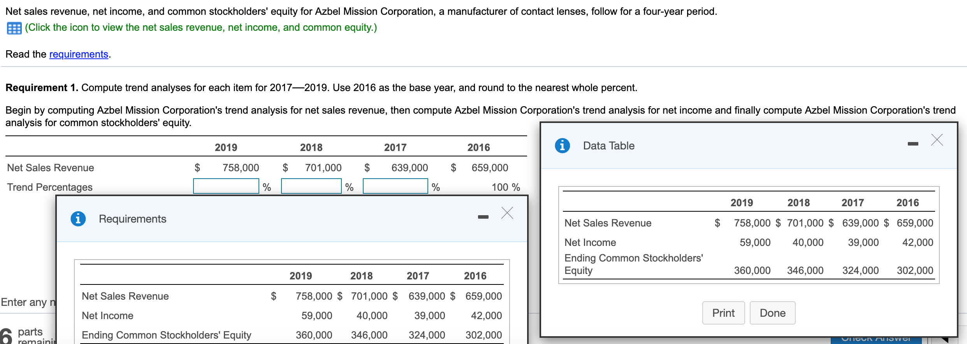Open the requirements link

(79, 54)
